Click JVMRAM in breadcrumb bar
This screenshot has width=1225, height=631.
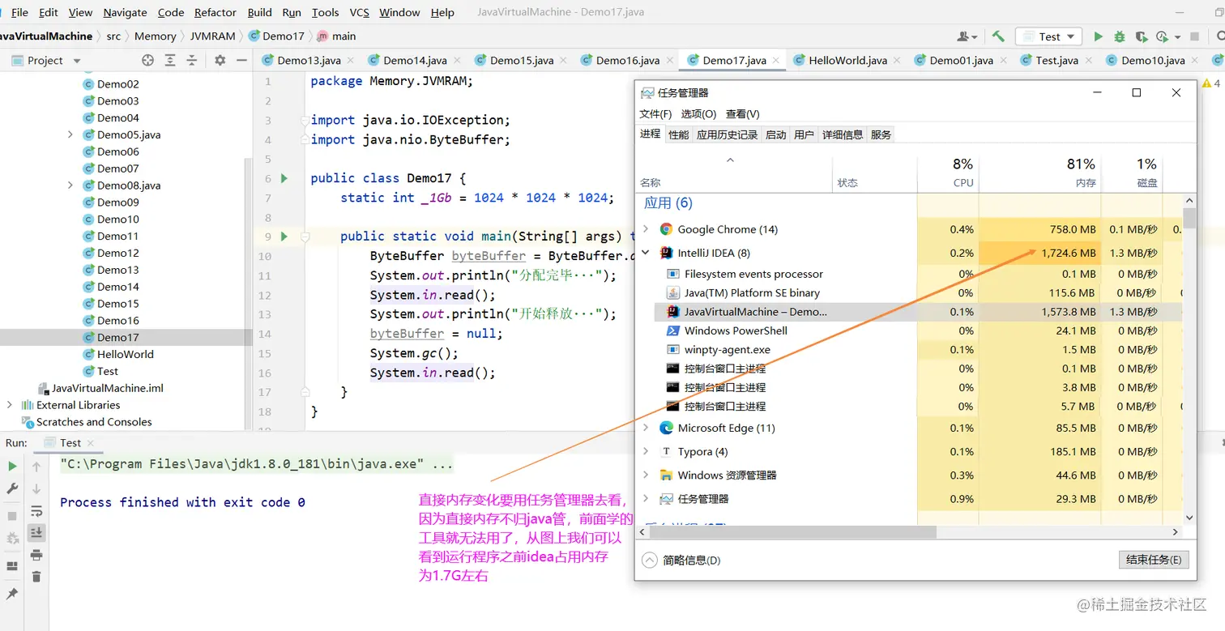(212, 36)
